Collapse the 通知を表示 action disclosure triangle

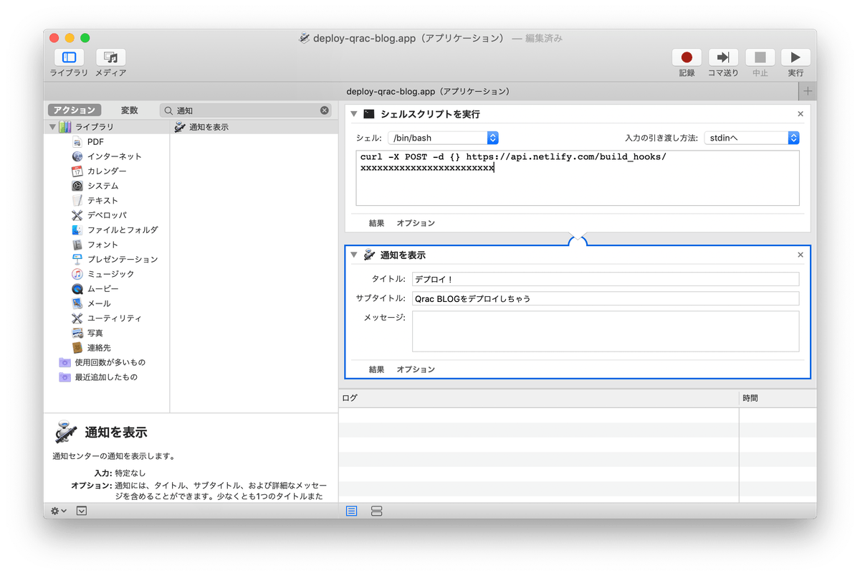tap(353, 255)
